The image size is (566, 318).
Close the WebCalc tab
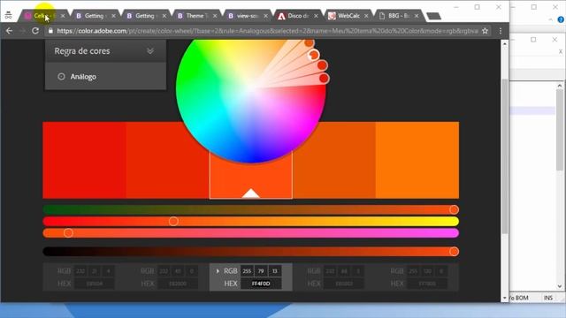(366, 16)
